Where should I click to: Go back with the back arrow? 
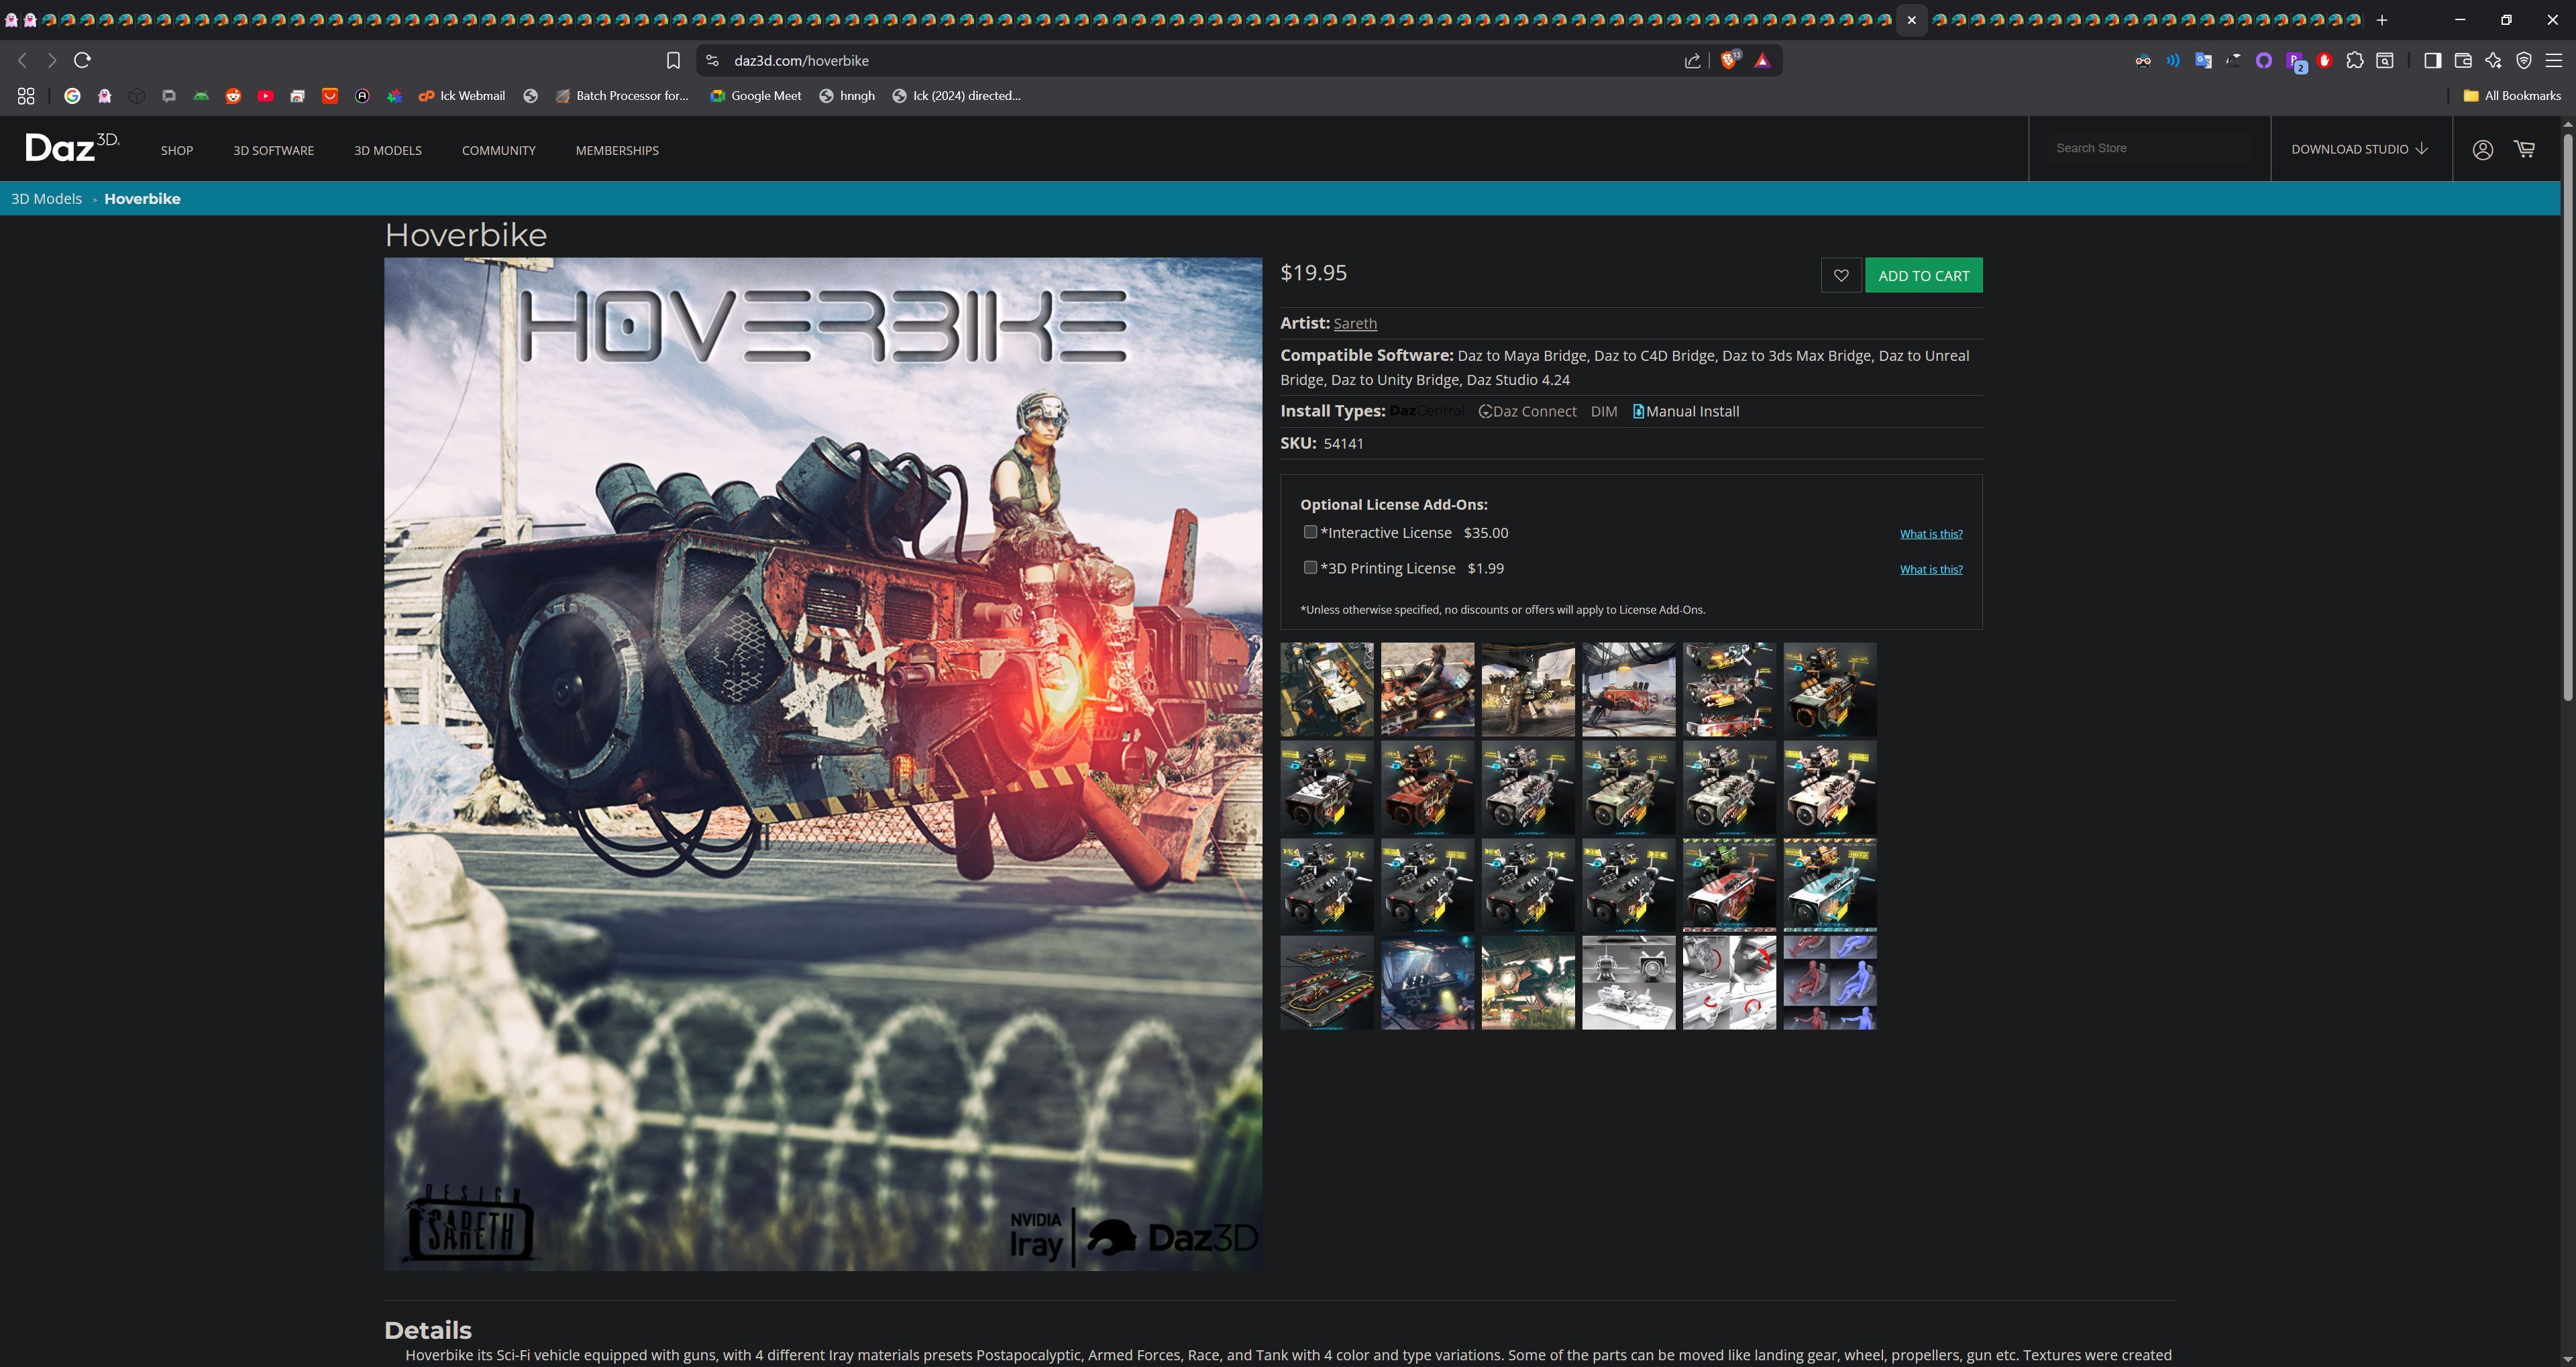[22, 60]
